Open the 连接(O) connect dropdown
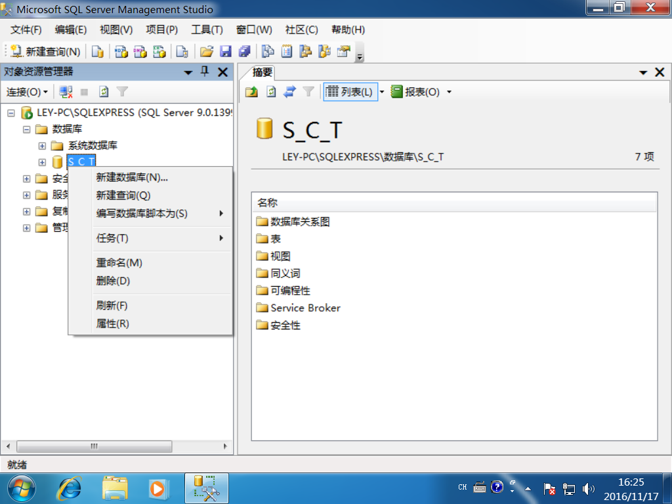672x504 pixels. pyautogui.click(x=26, y=92)
